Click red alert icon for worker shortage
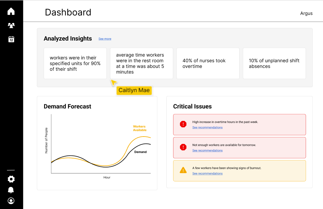323x209 pixels. (x=183, y=147)
